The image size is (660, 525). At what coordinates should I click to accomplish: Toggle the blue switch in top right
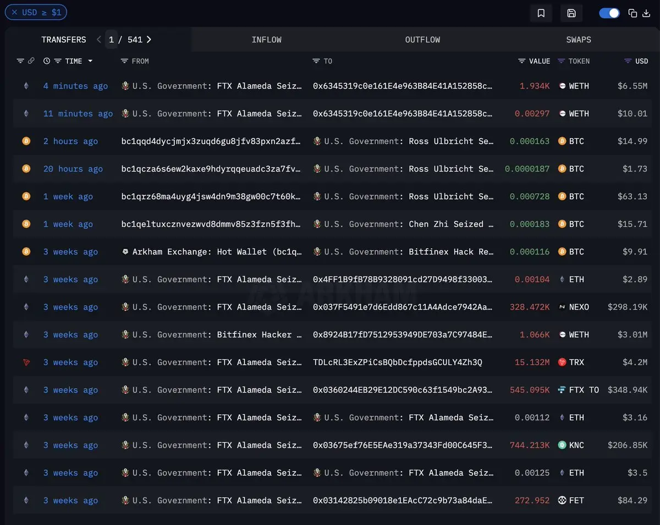[609, 13]
